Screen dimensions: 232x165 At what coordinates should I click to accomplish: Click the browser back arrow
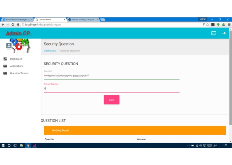[3, 25]
